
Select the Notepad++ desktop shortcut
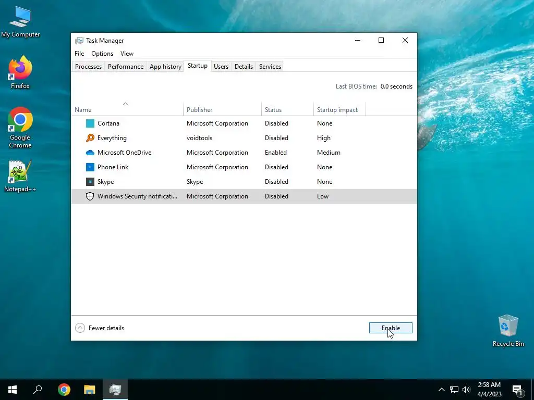pyautogui.click(x=20, y=177)
